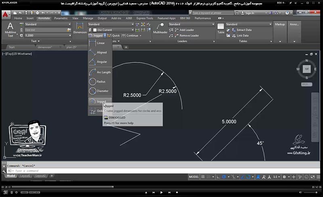The height and width of the screenshot is (197, 323).
Task: Toggle ortho mode in the status bar
Action: (218, 177)
